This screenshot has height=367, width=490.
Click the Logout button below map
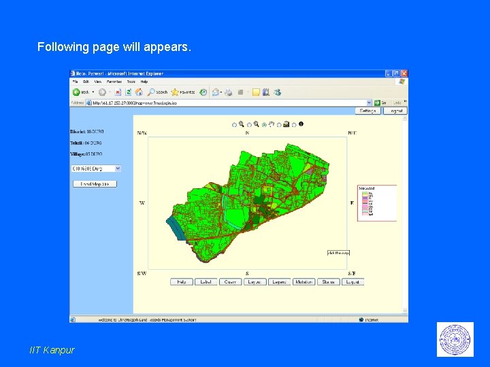coord(353,282)
